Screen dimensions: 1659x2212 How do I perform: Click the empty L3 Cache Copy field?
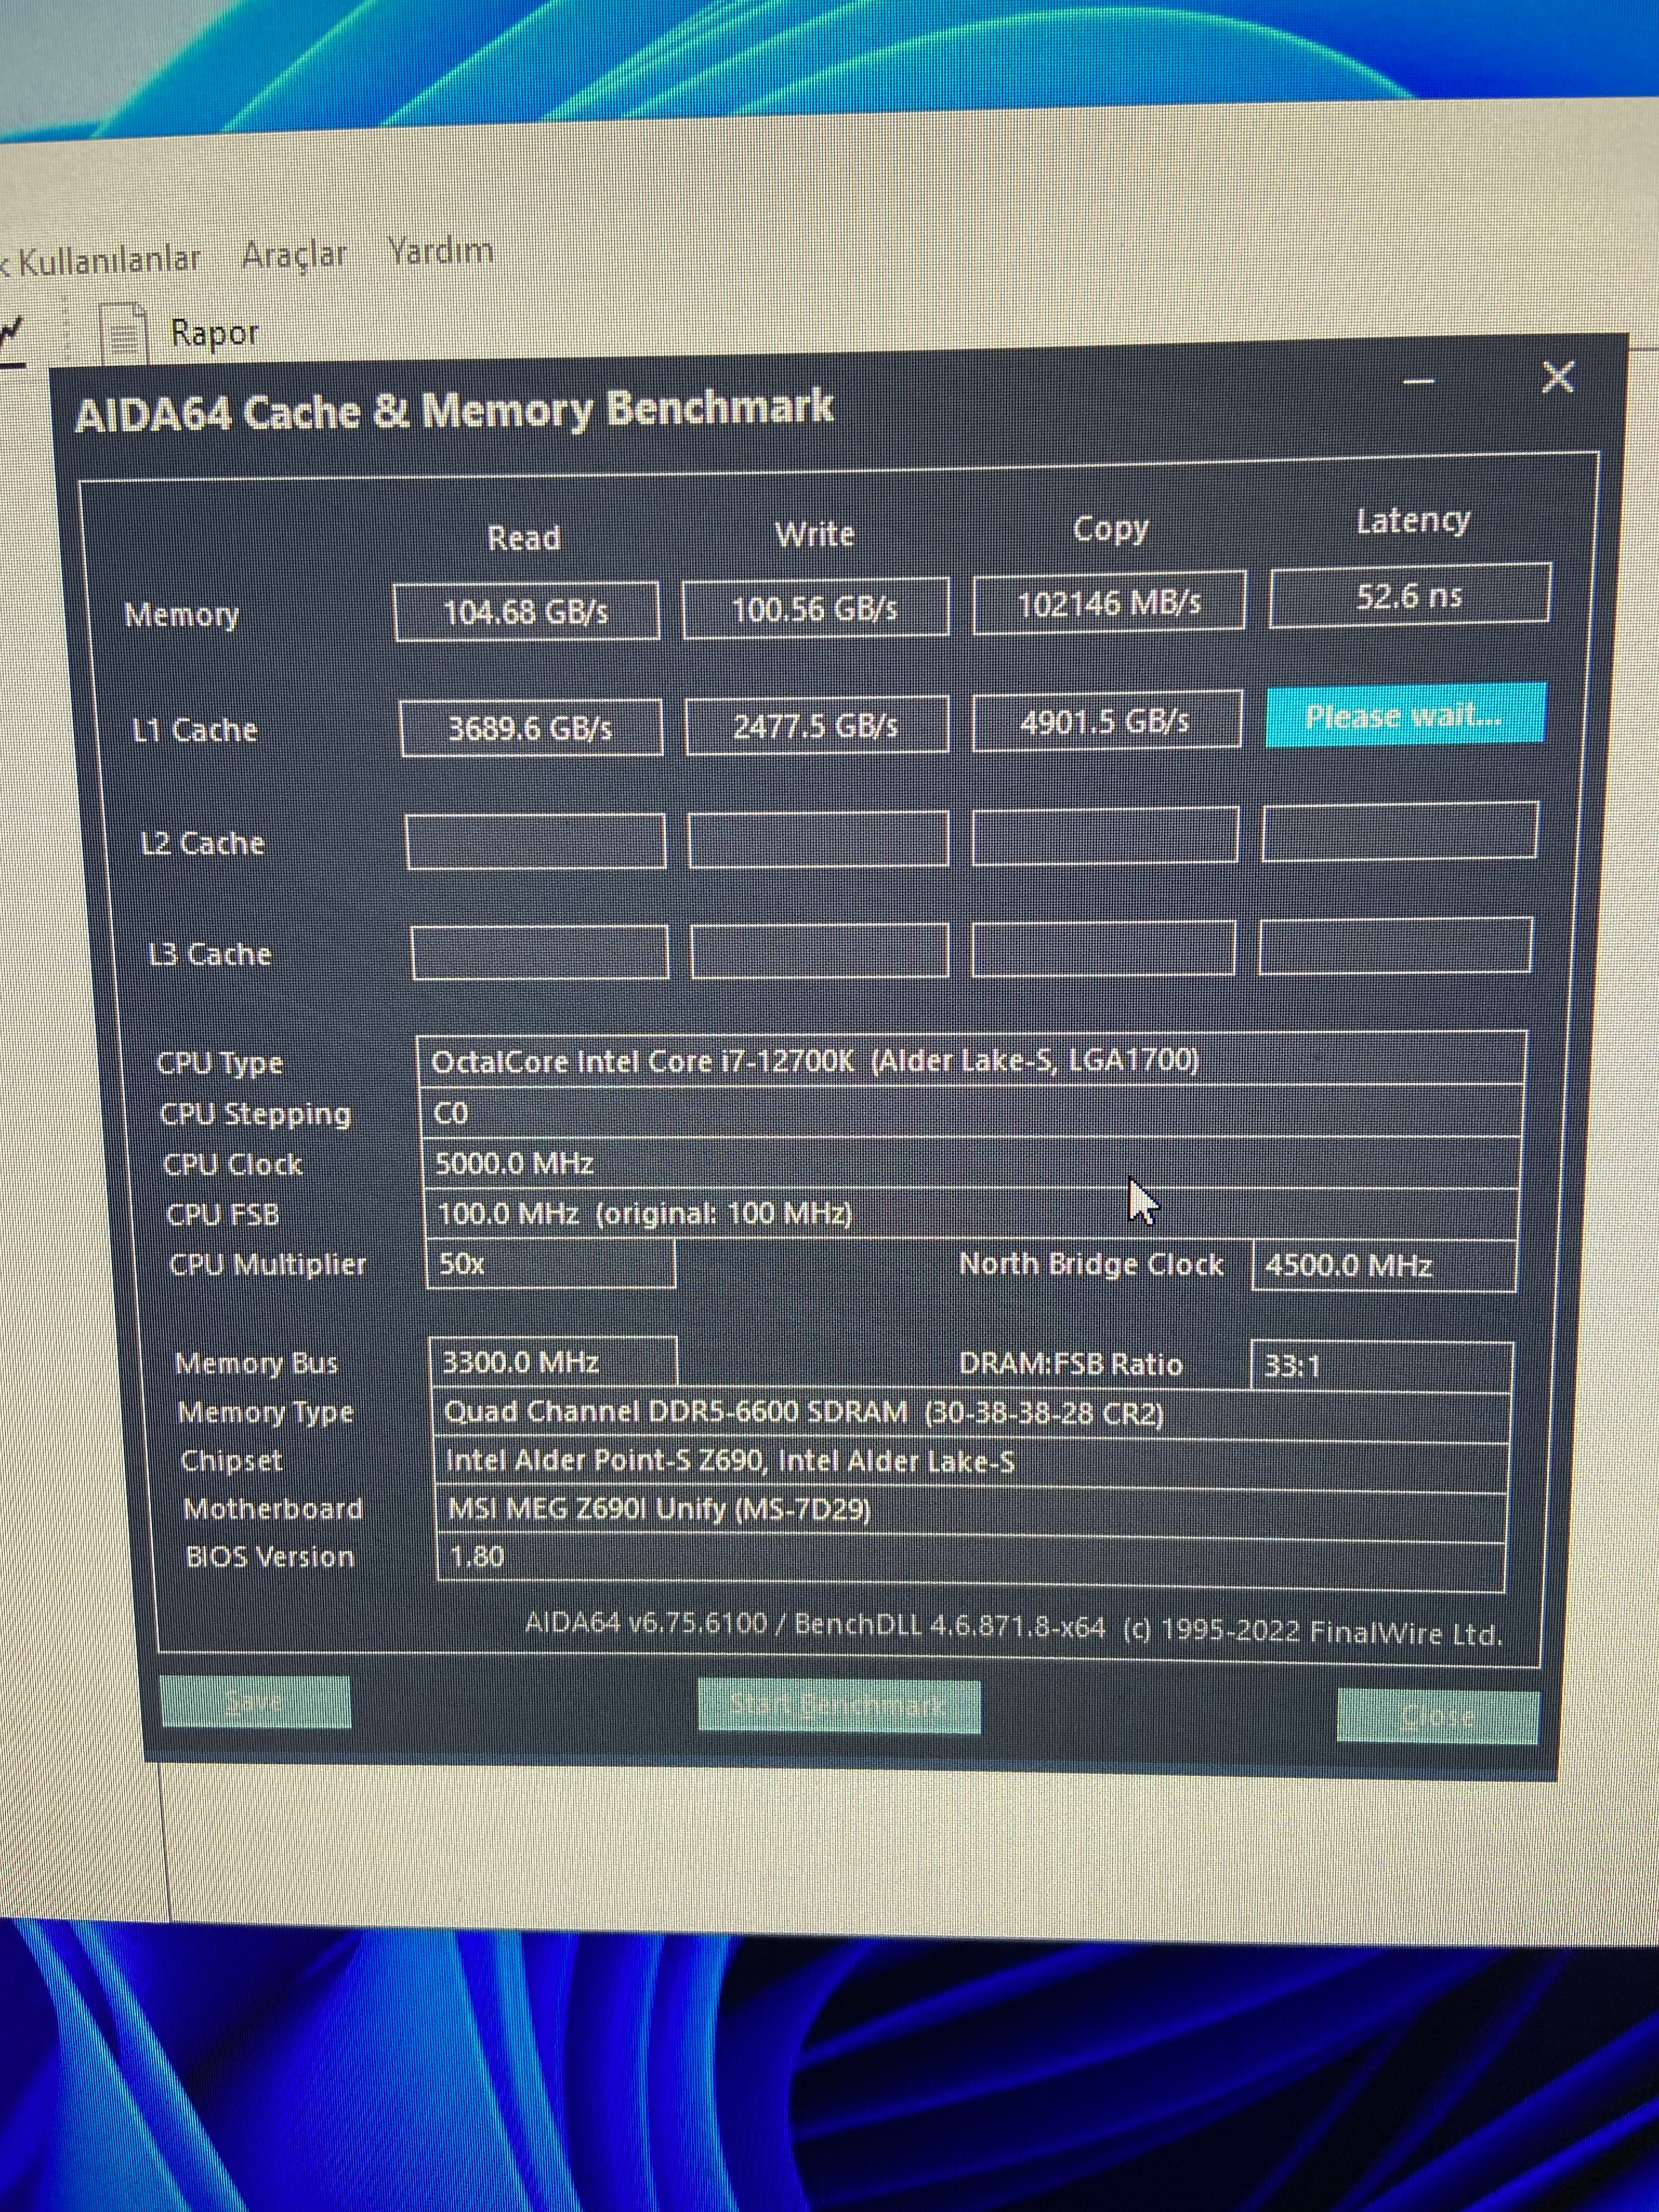pyautogui.click(x=1103, y=948)
